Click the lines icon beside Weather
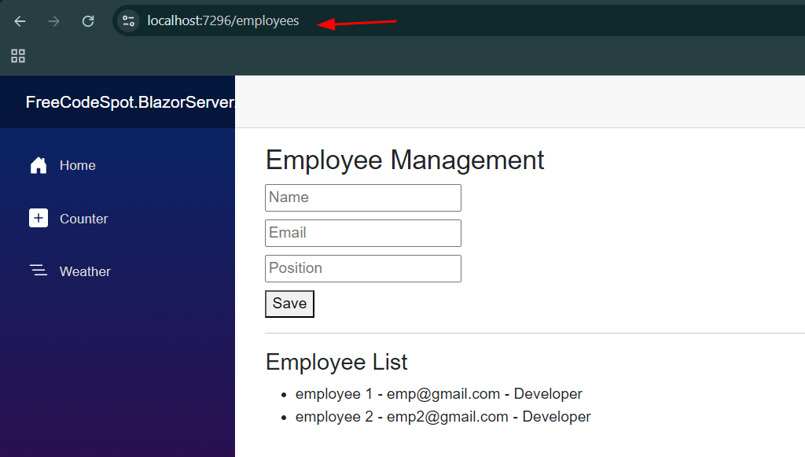The image size is (805, 457). [39, 271]
